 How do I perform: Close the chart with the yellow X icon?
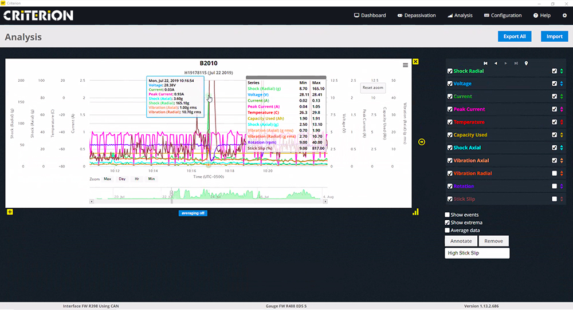tap(415, 62)
